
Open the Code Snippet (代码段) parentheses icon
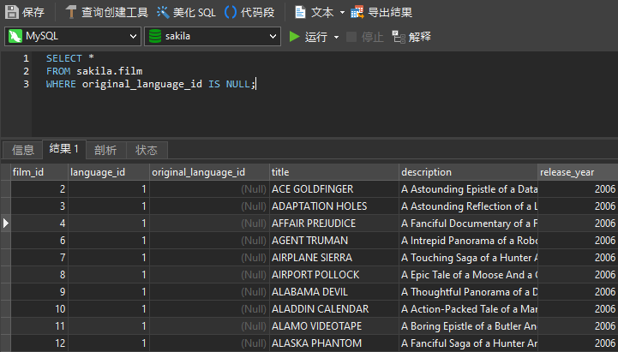click(231, 12)
